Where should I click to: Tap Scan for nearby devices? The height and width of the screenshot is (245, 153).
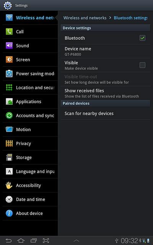coord(106,113)
